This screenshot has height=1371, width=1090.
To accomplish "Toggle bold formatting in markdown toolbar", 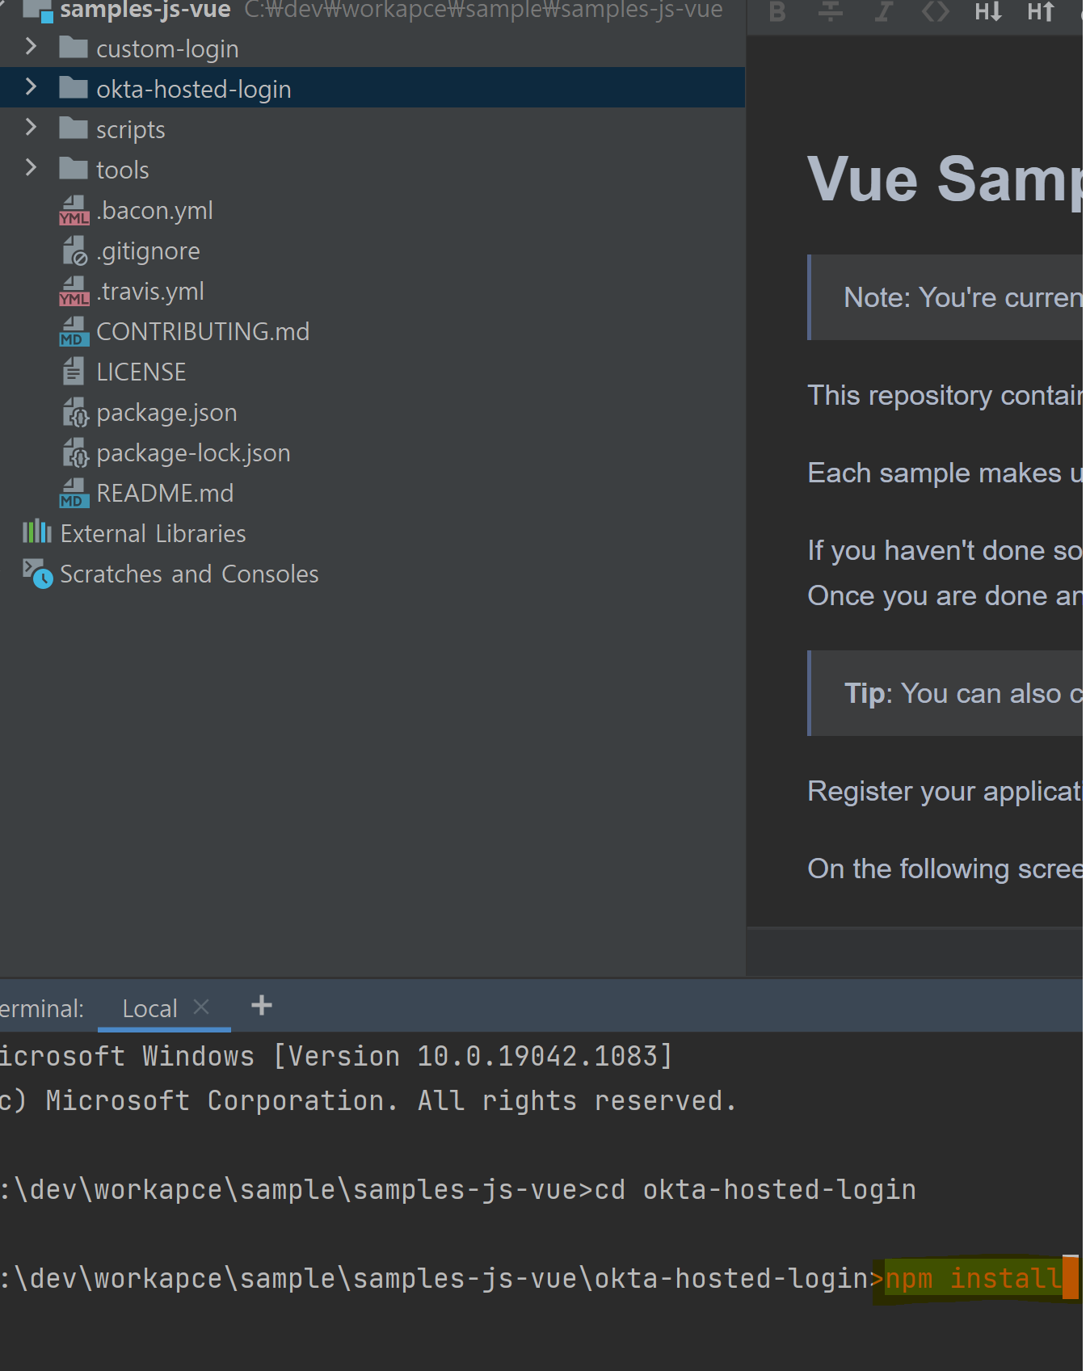I will click(x=777, y=12).
